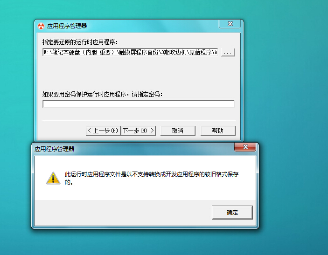Go back with 上一步(B) button
Screen dimensions: 328x255
click(x=103, y=131)
